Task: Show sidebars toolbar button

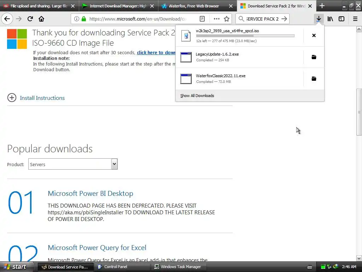Action: (x=341, y=19)
